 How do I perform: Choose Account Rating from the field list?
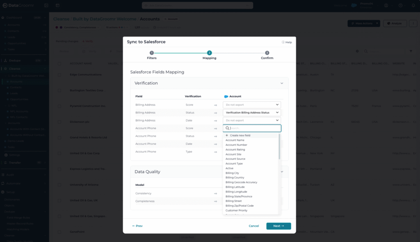pos(235,149)
